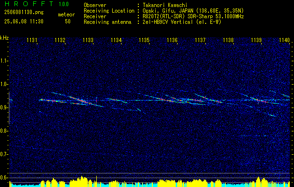Click the 1133 time axis marker
The height and width of the screenshot is (187, 294).
[88, 40]
